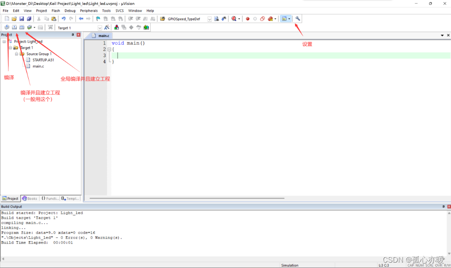
Task: Open the Debug menu
Action: pos(70,11)
